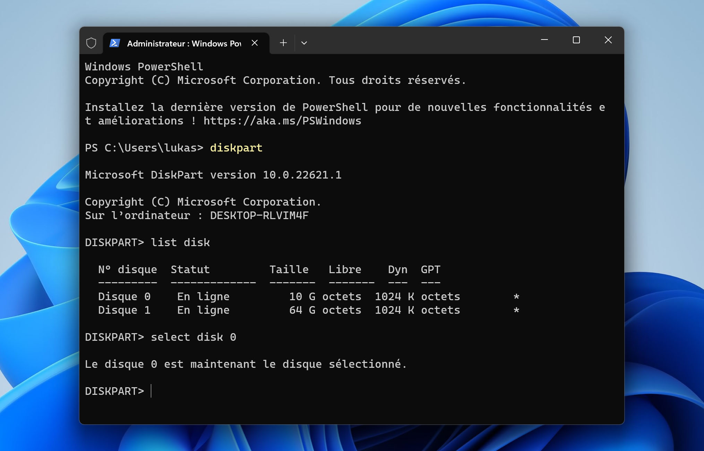Click 'Microsoft DiskPart version 10.0.22621.1' line
This screenshot has height=451, width=704.
coord(213,175)
